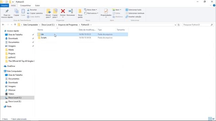Open the Projects folder in the sidebar
The height and width of the screenshot is (121, 216).
[x=11, y=53]
